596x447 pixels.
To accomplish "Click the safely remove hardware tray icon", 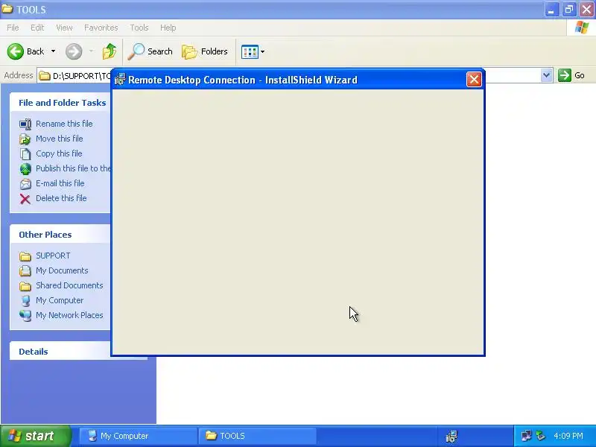I will [541, 436].
